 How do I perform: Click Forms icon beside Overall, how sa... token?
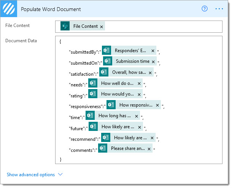104,72
